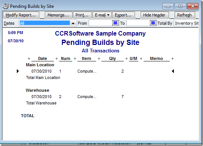Click build number 1 in Main Location
Viewport: 203px width, 146px height.
pos(60,71)
